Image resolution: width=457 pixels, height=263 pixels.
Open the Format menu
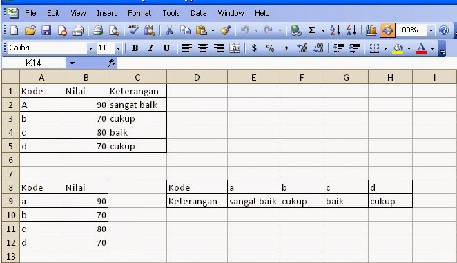139,13
